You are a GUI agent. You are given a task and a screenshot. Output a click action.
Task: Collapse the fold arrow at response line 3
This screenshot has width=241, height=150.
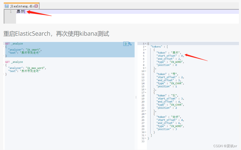pyautogui.click(x=146, y=50)
